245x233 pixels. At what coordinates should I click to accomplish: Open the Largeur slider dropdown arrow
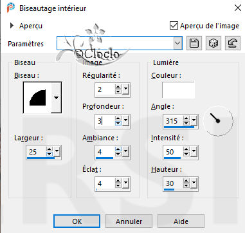(x=57, y=151)
